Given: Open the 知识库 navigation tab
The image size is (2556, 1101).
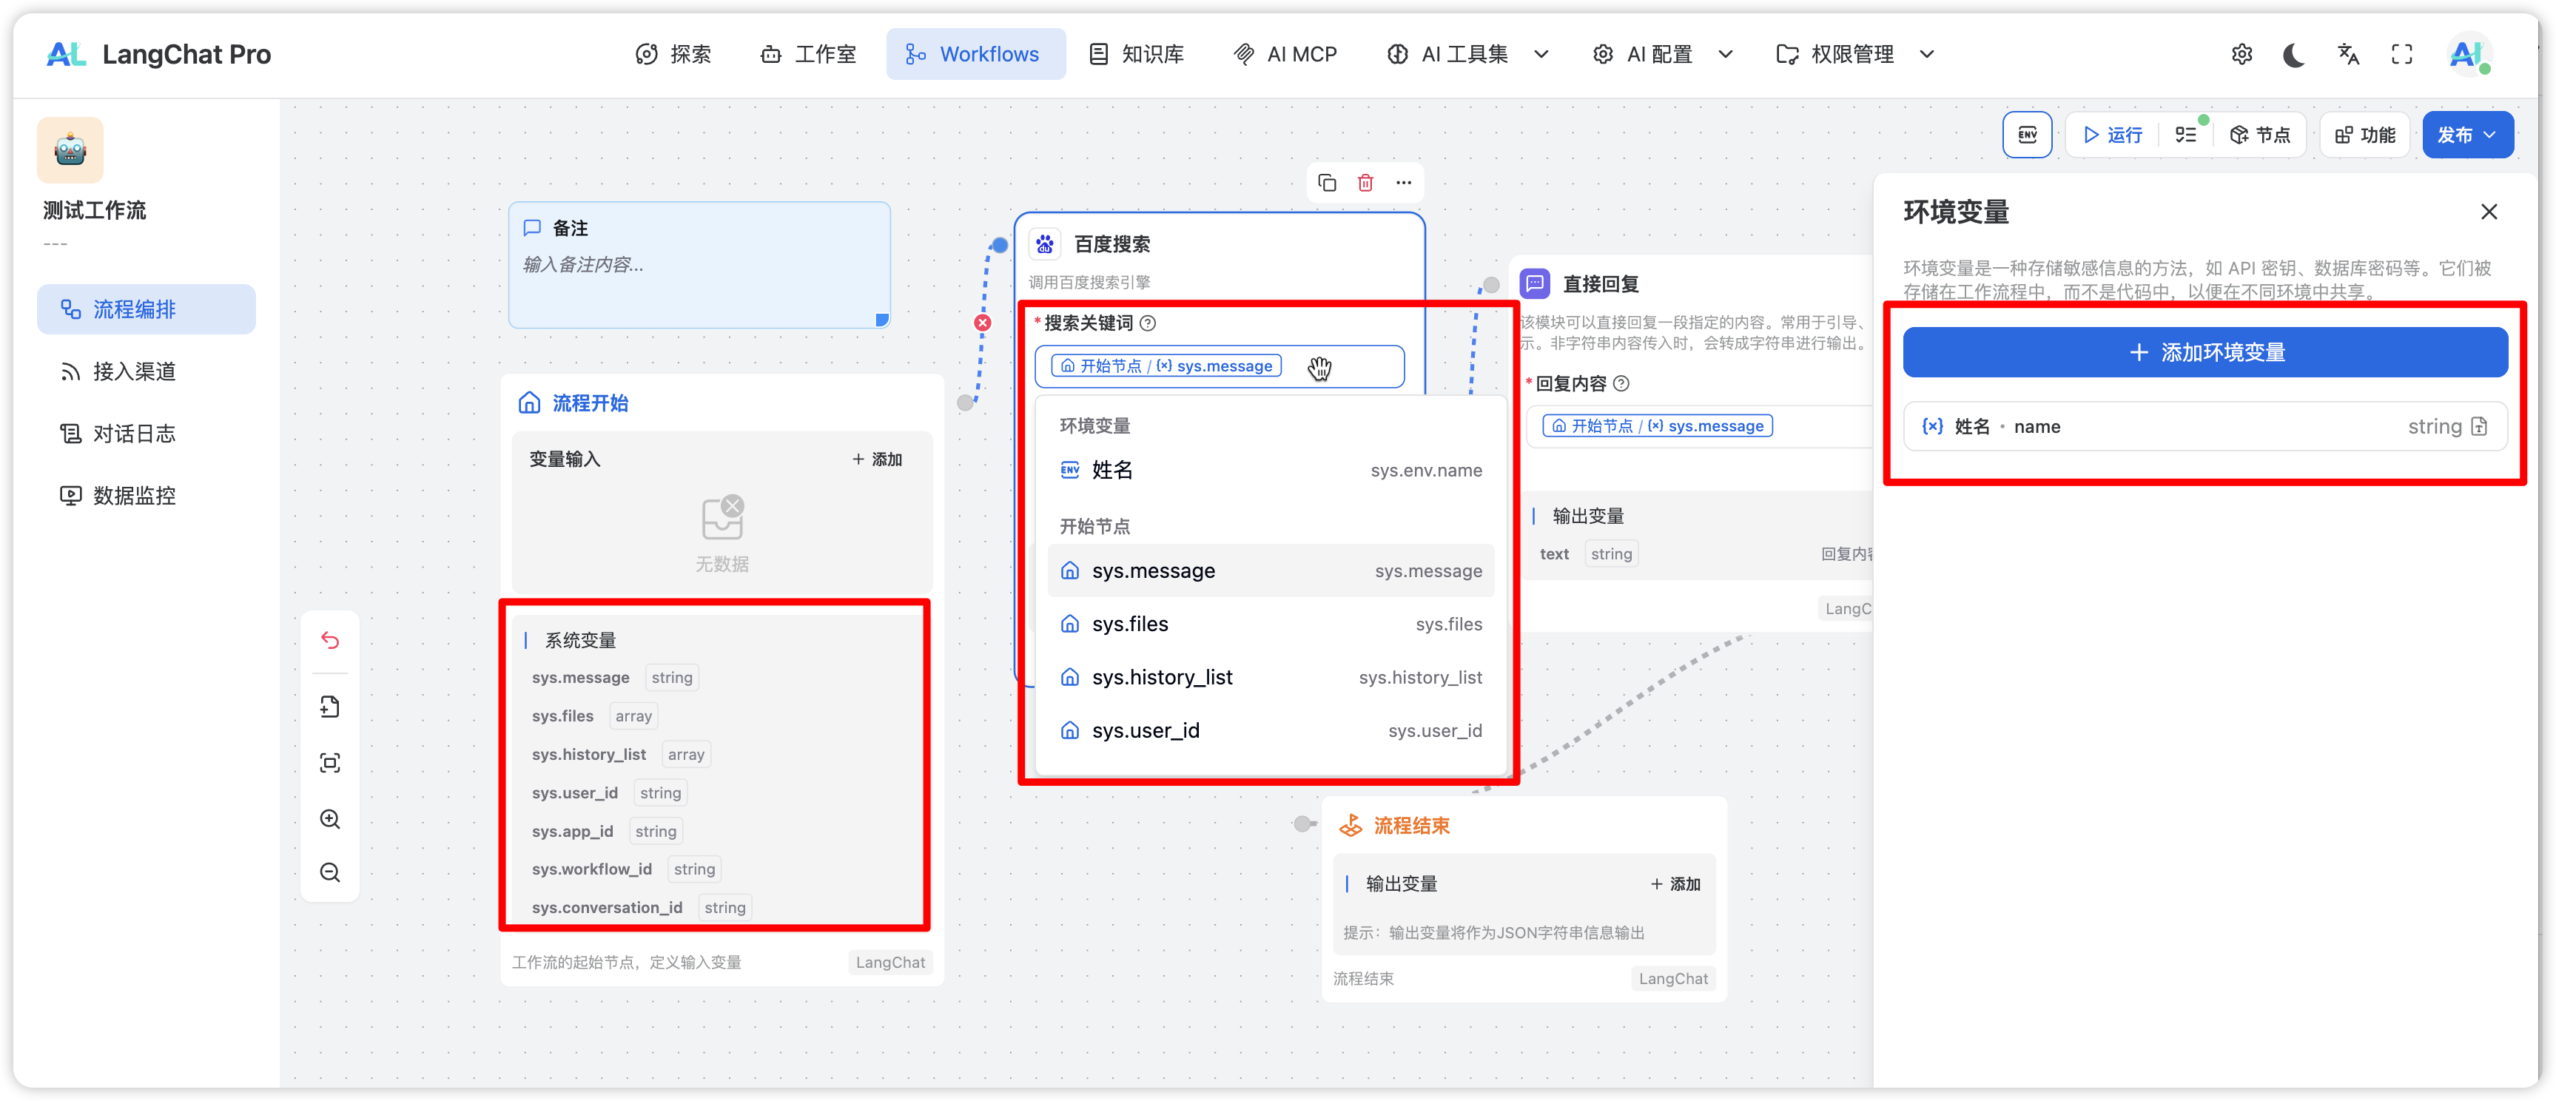Looking at the screenshot, I should pos(1137,55).
